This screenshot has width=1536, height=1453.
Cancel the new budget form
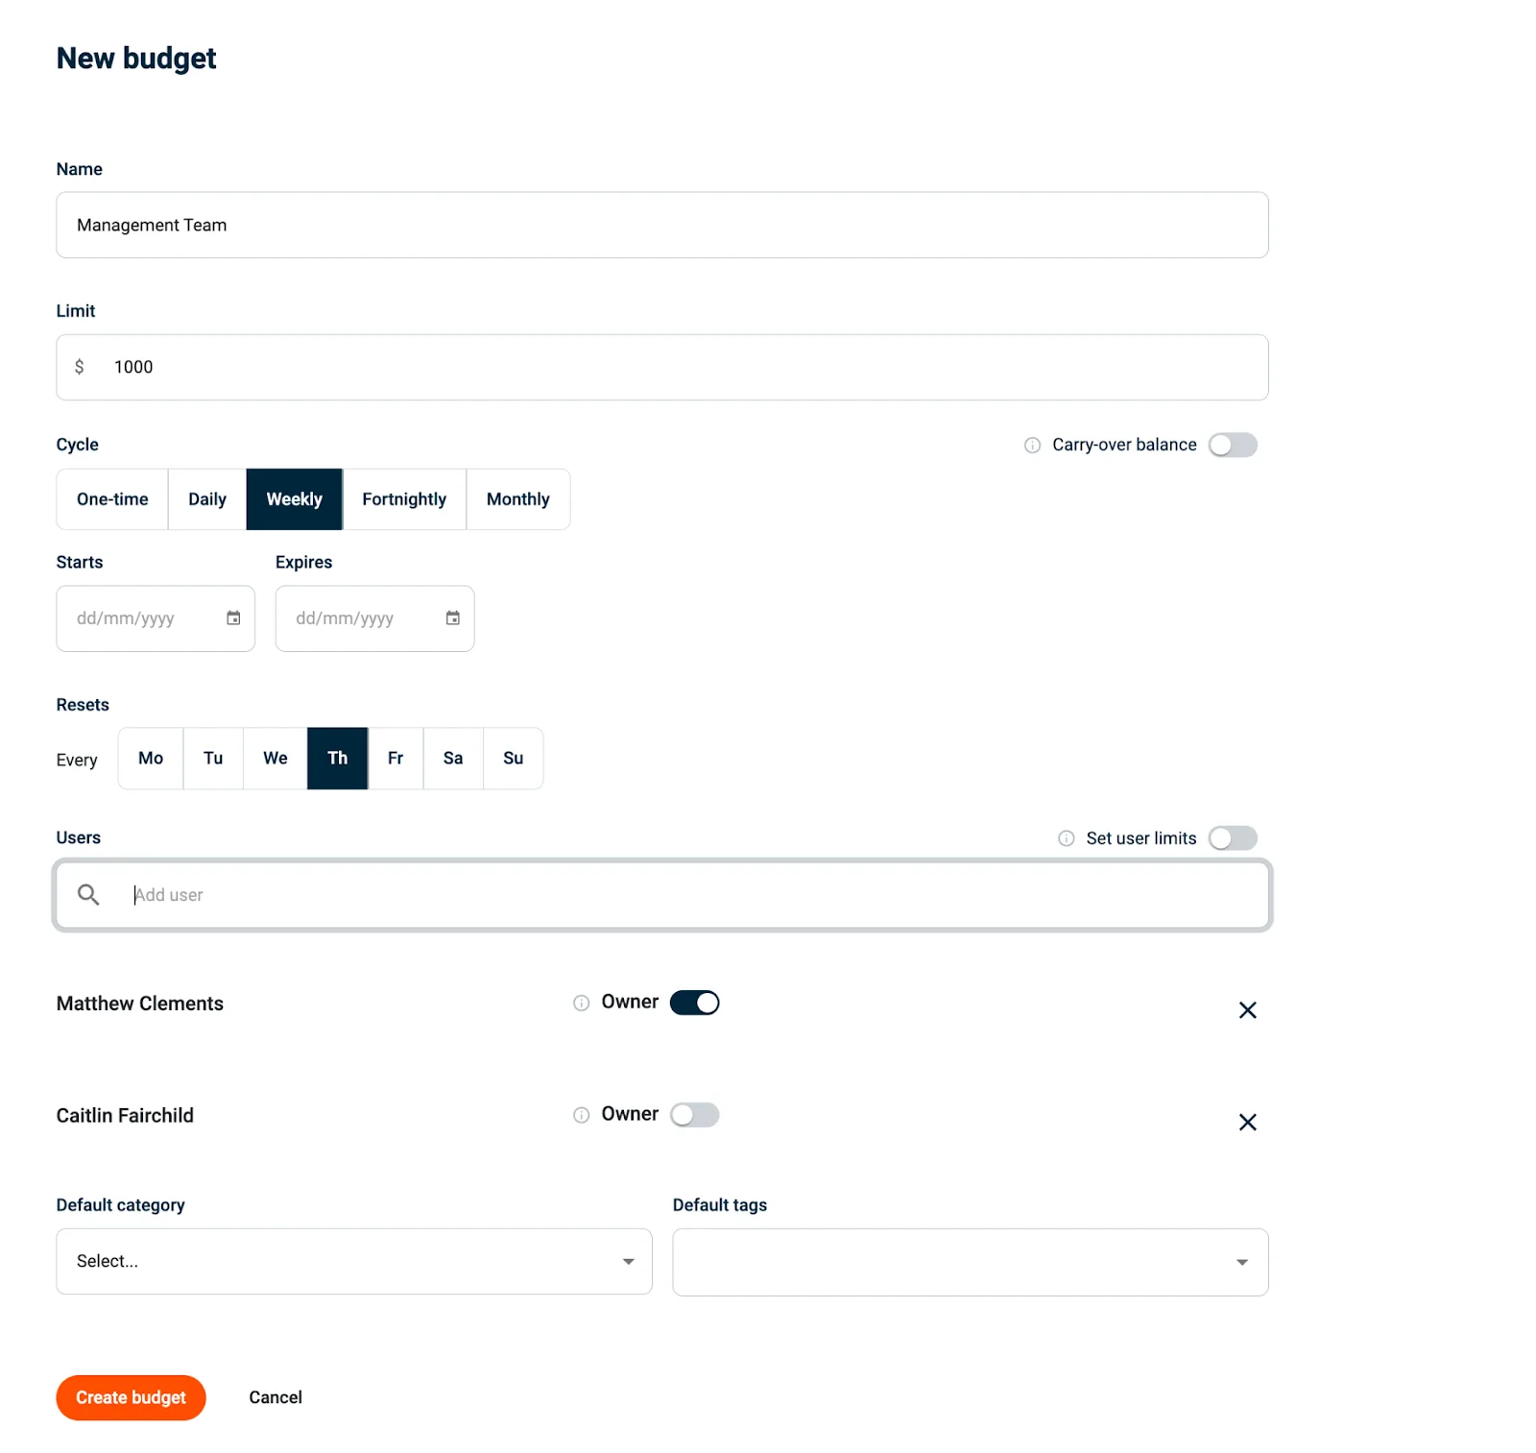click(x=275, y=1397)
